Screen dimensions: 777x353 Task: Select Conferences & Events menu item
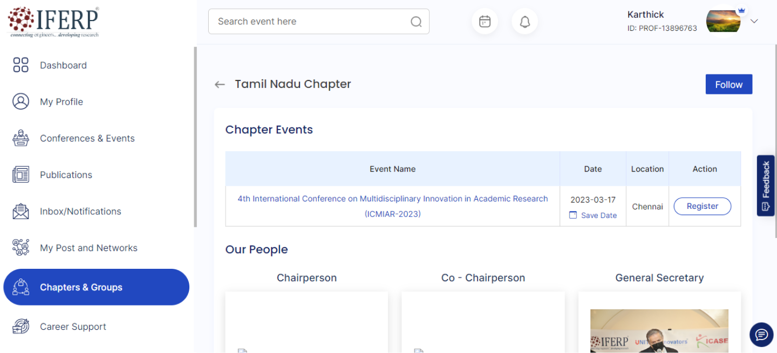[x=87, y=138]
